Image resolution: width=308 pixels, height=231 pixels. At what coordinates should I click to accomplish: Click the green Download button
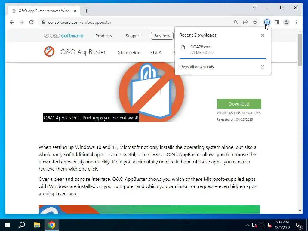pyautogui.click(x=239, y=104)
